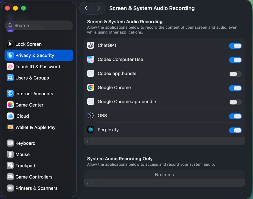253x199 pixels.
Task: Open Touch ID & Password settings
Action: point(39,67)
